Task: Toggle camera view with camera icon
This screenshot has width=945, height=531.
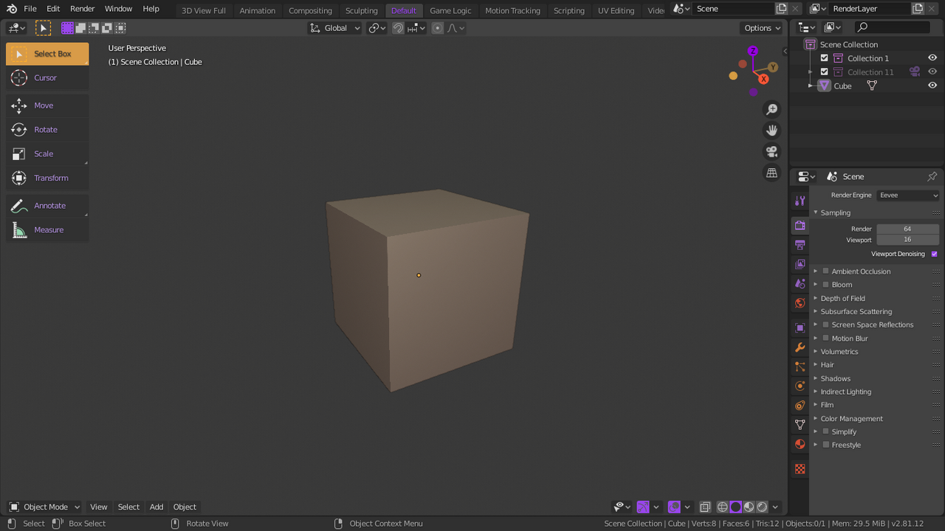Action: [772, 152]
